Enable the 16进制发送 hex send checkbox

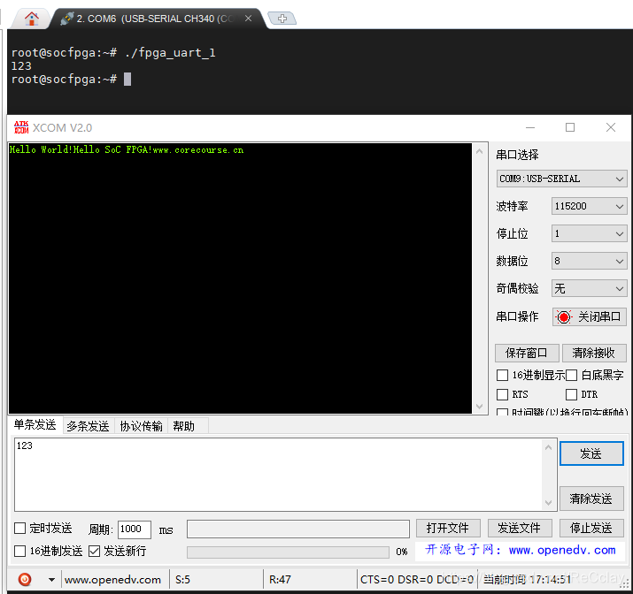(19, 551)
